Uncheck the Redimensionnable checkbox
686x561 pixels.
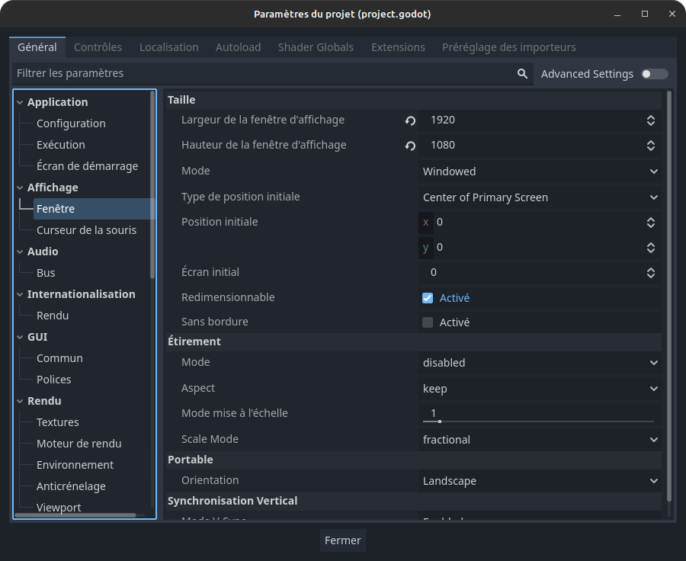428,298
